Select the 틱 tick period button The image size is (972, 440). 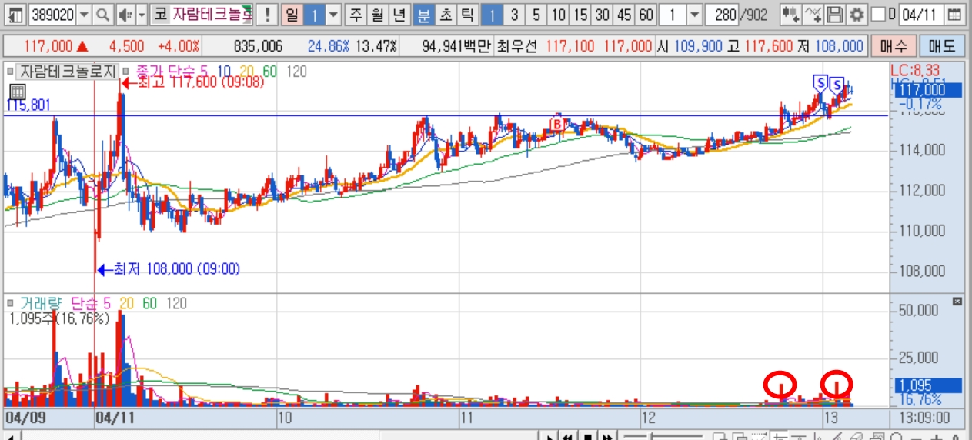pos(467,14)
